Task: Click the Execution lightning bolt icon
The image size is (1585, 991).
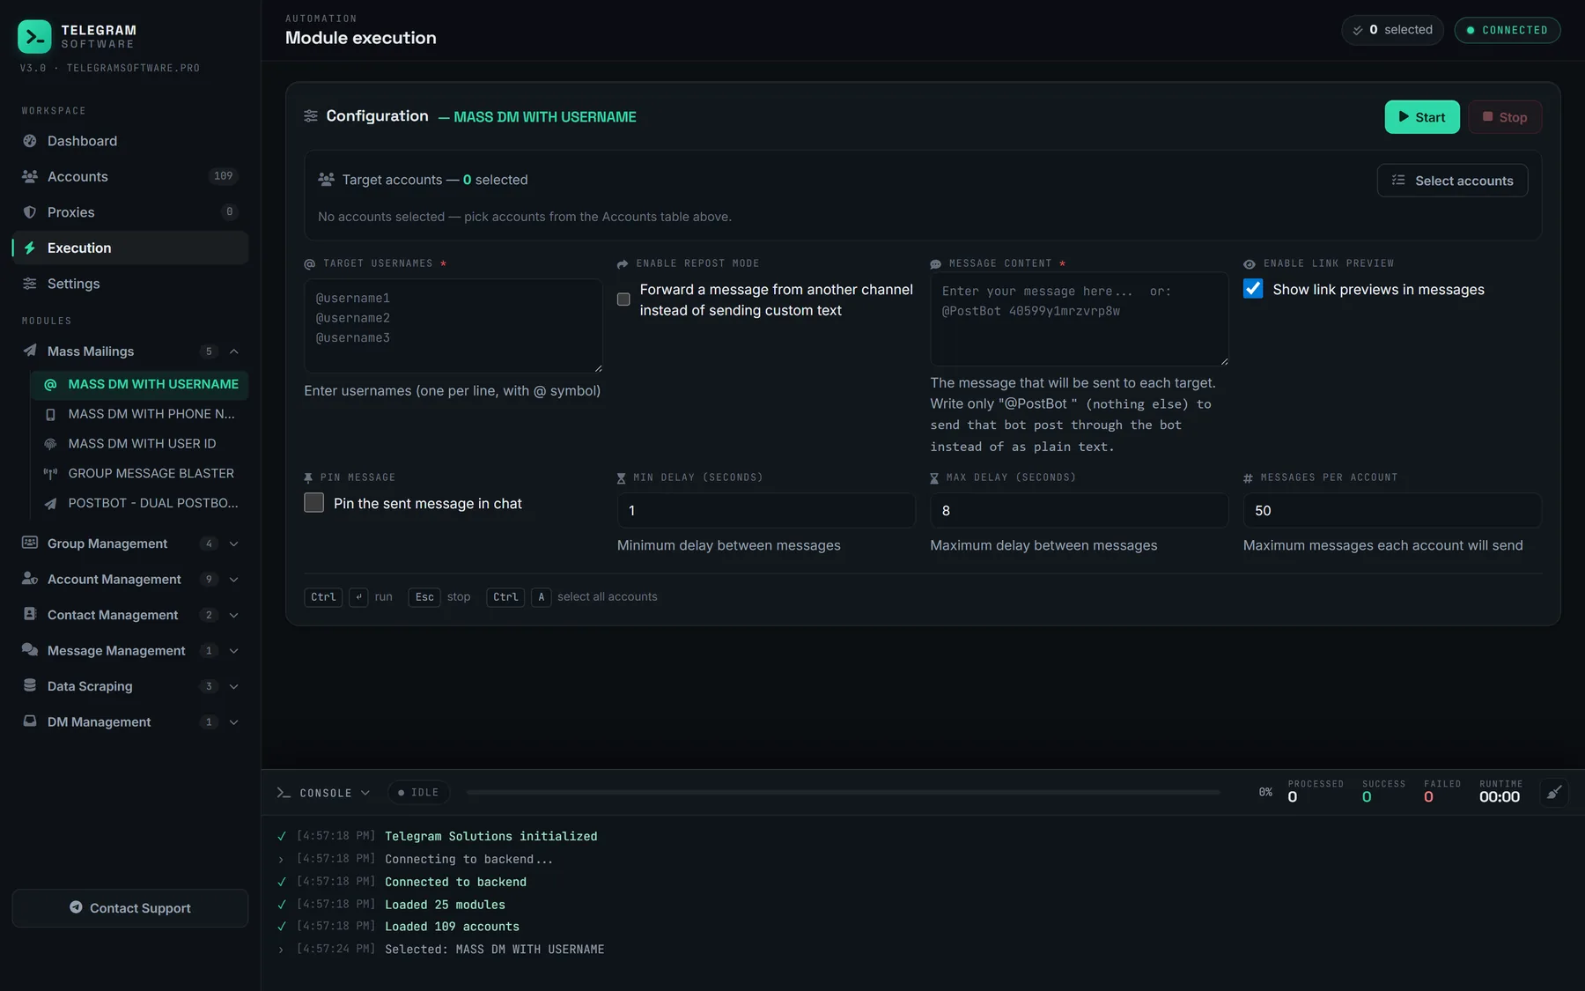Action: pos(30,248)
